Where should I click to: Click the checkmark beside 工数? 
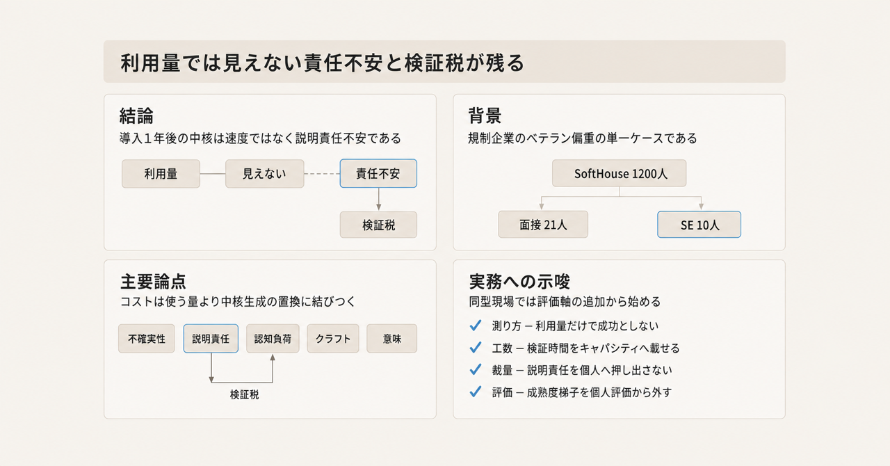point(476,347)
